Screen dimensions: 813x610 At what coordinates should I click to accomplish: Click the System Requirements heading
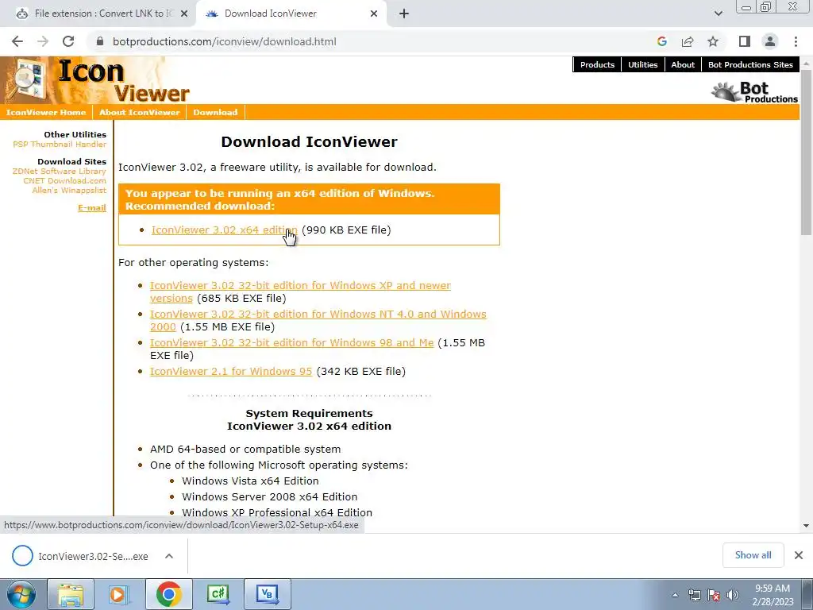pos(309,413)
